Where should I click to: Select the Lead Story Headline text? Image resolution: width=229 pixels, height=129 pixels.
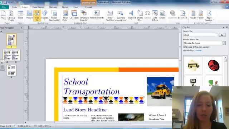tap(85, 110)
